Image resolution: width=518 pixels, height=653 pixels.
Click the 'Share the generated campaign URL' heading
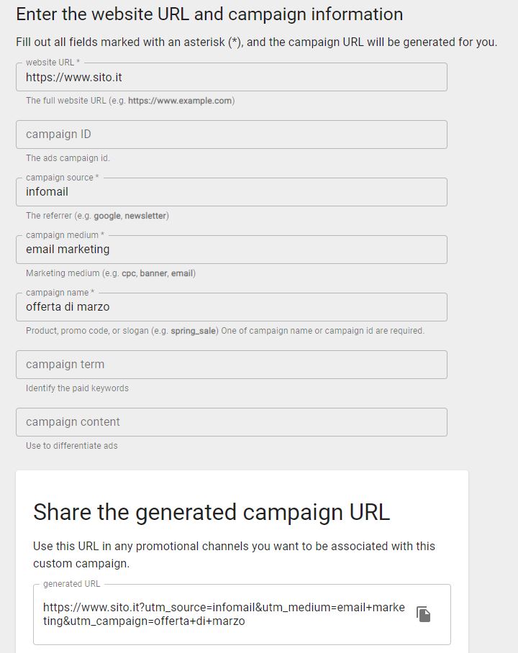click(x=212, y=512)
